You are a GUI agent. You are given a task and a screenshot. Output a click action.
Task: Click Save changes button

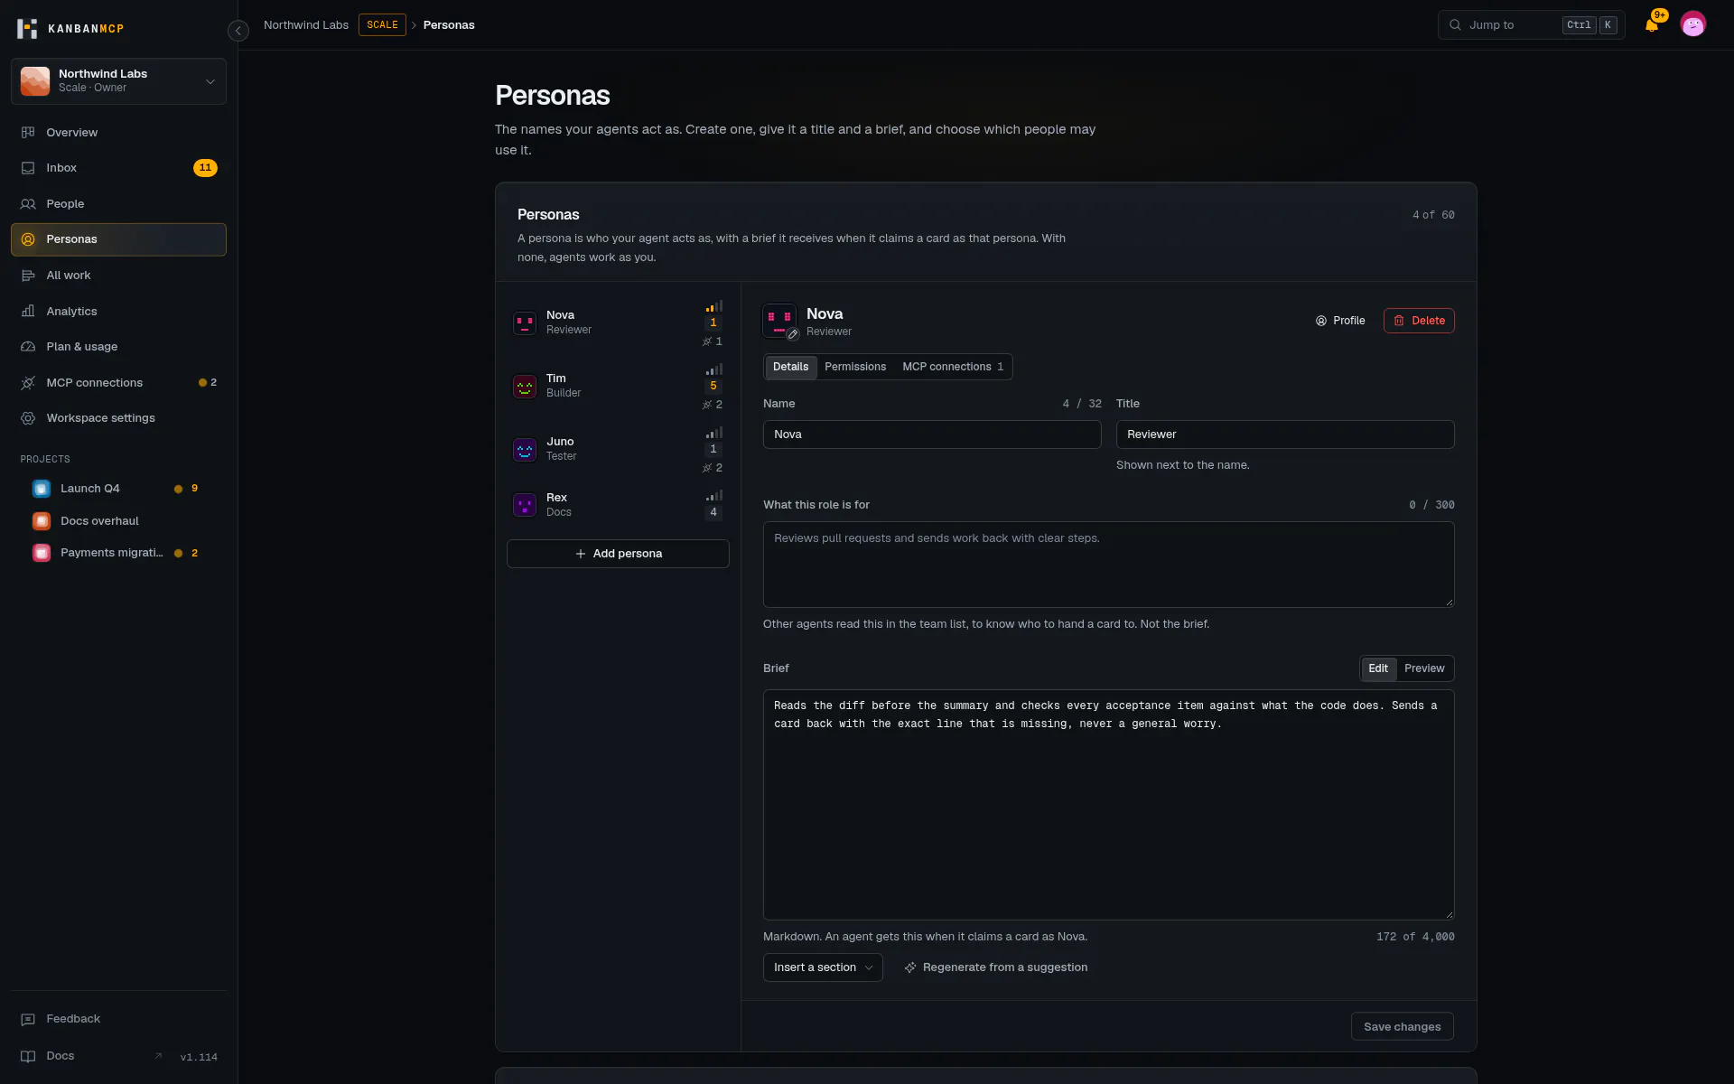(x=1402, y=1027)
